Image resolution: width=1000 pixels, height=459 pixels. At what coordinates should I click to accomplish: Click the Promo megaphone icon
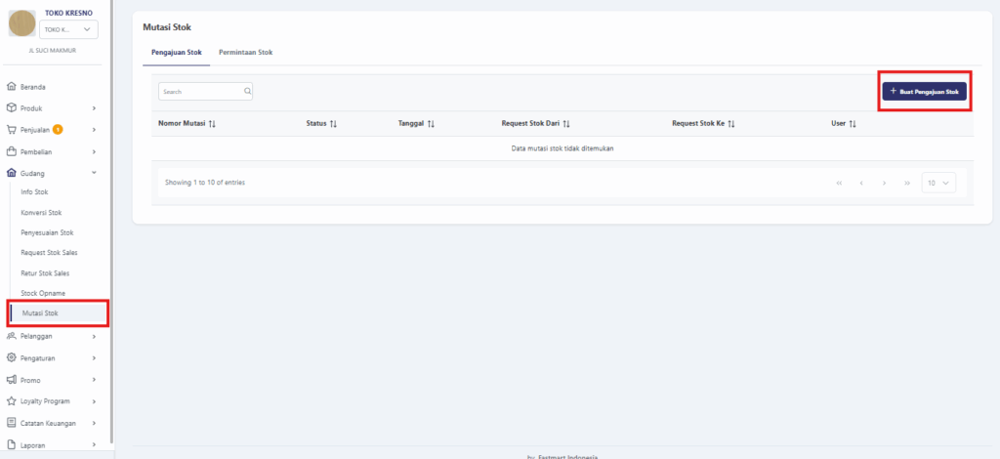(12, 380)
